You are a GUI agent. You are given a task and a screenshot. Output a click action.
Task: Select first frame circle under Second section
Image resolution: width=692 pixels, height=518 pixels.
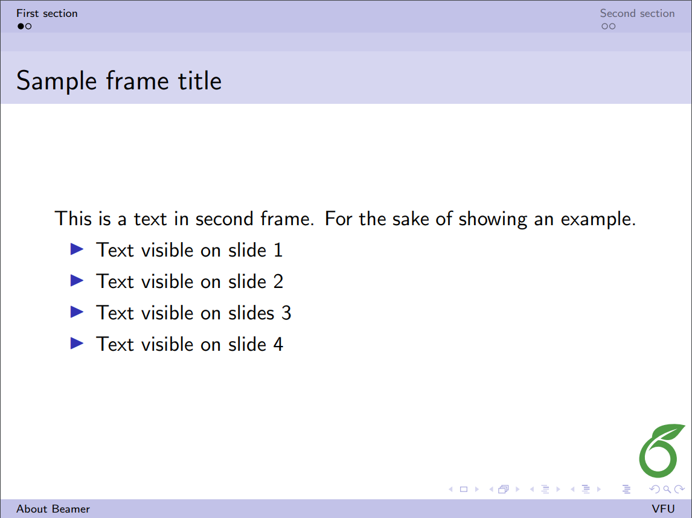(x=604, y=26)
